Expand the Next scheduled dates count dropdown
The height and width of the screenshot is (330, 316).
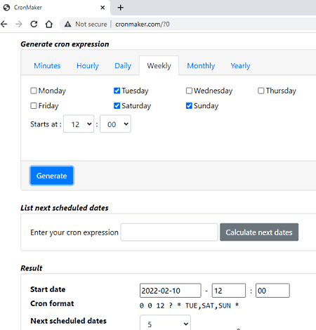click(165, 324)
